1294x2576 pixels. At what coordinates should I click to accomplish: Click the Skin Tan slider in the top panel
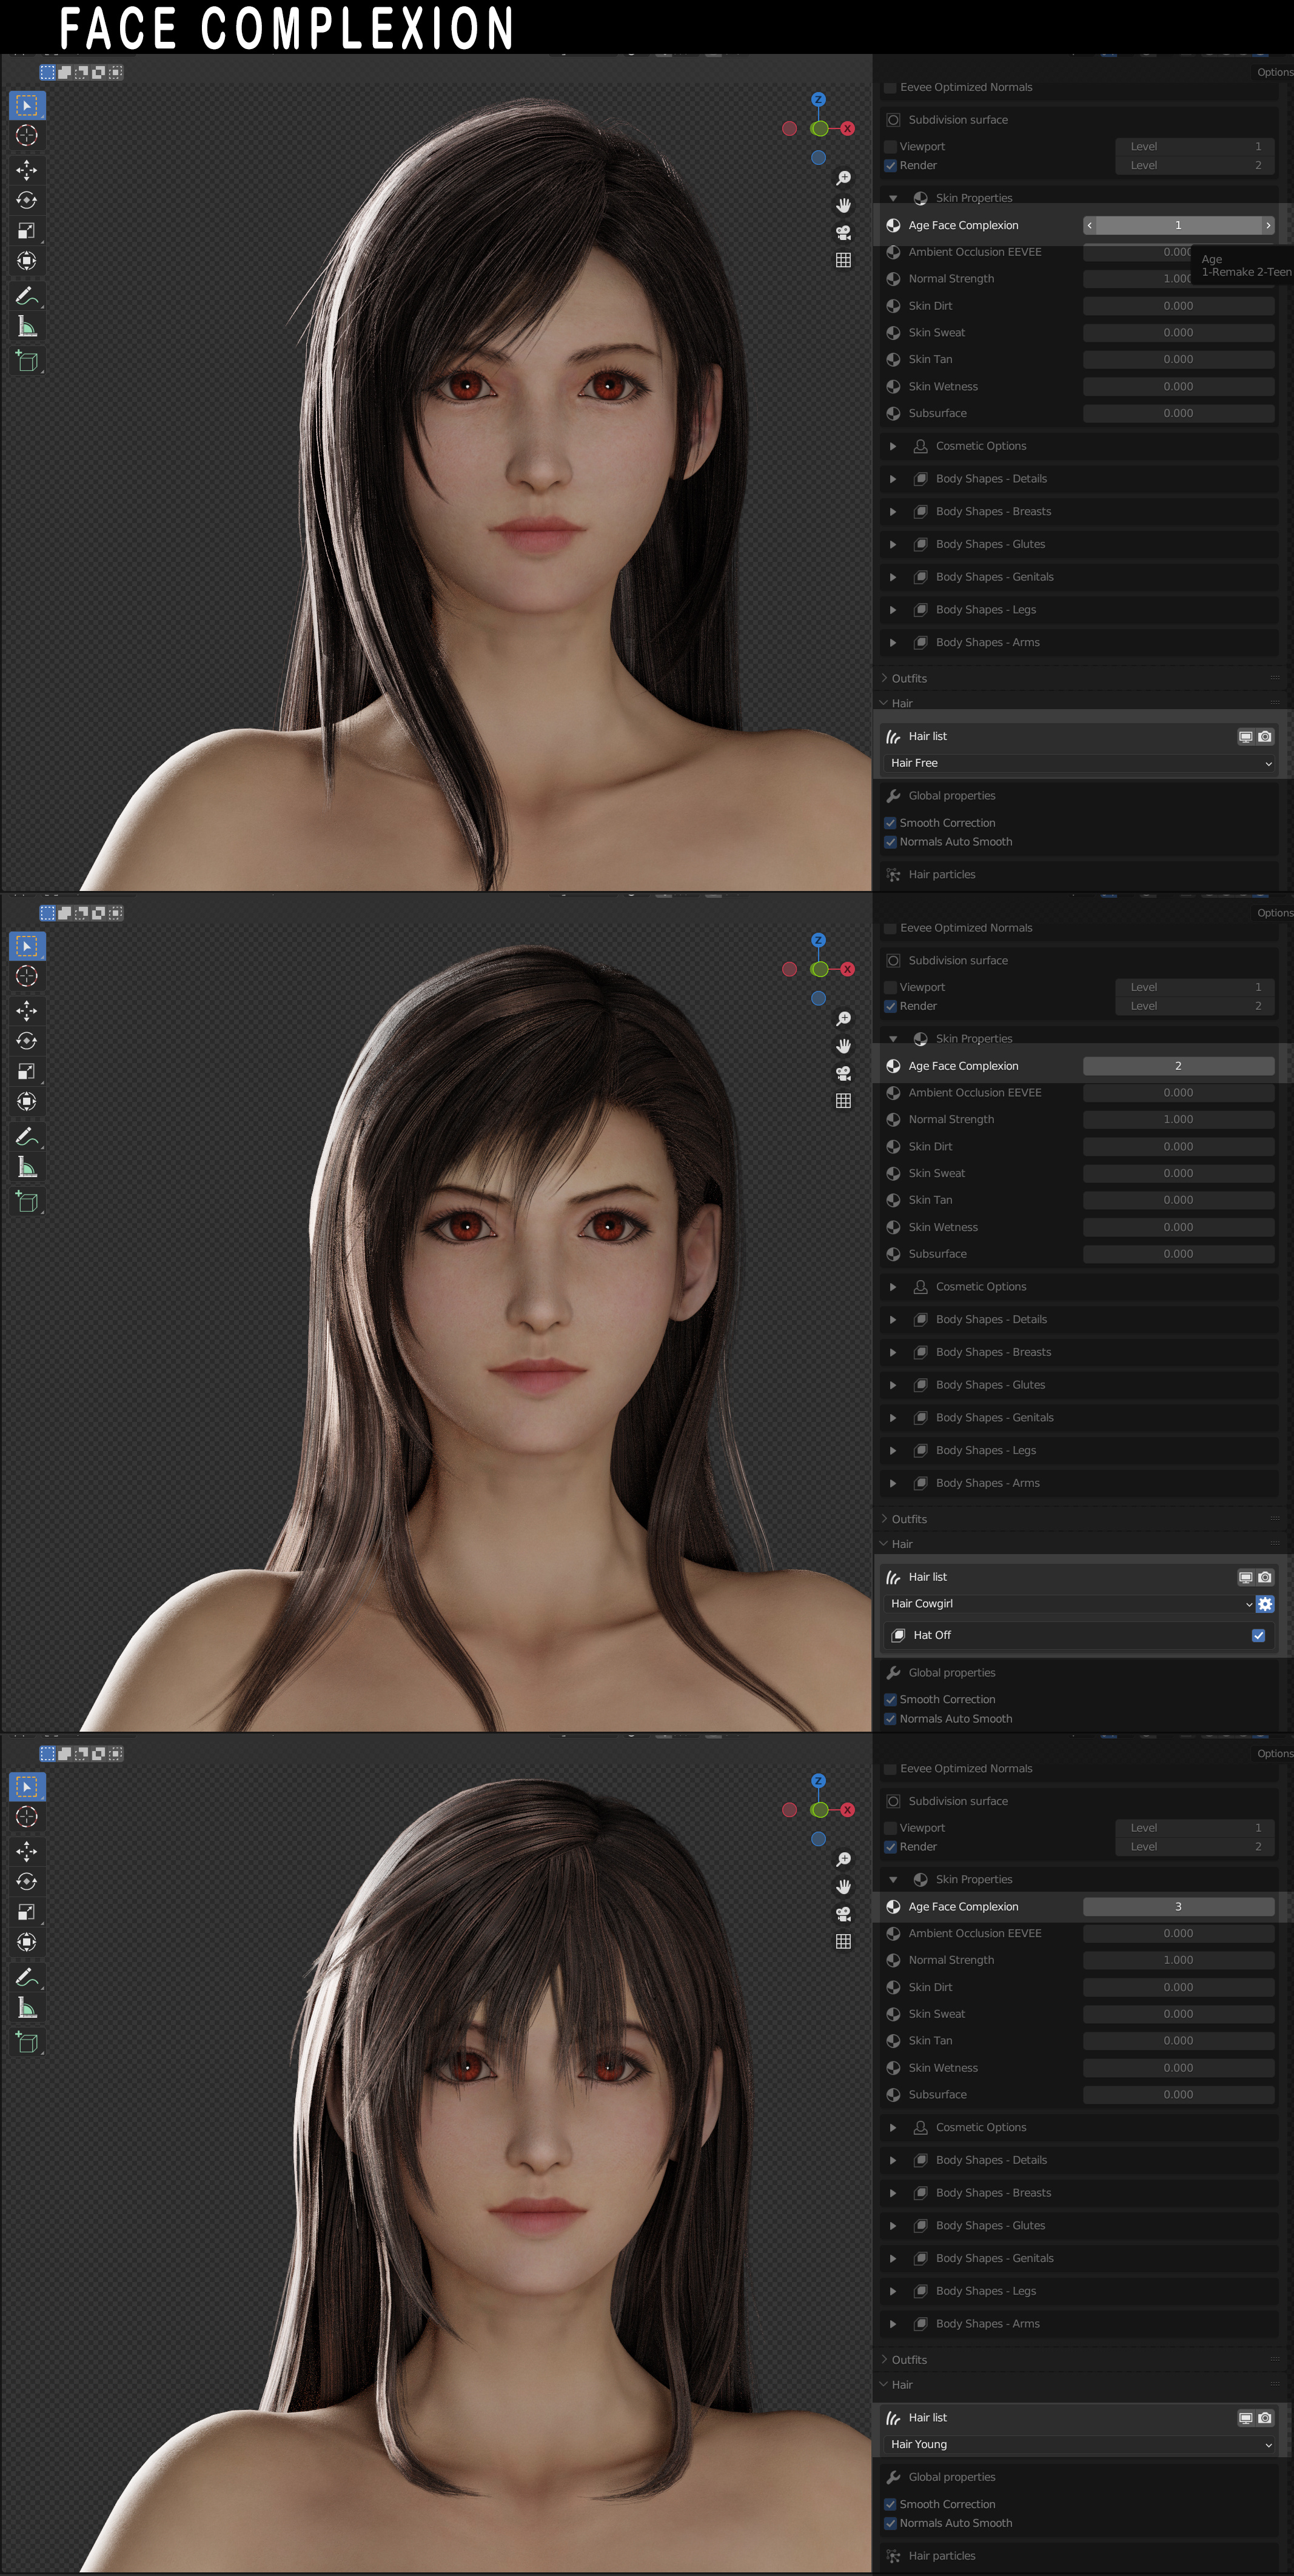point(1179,360)
